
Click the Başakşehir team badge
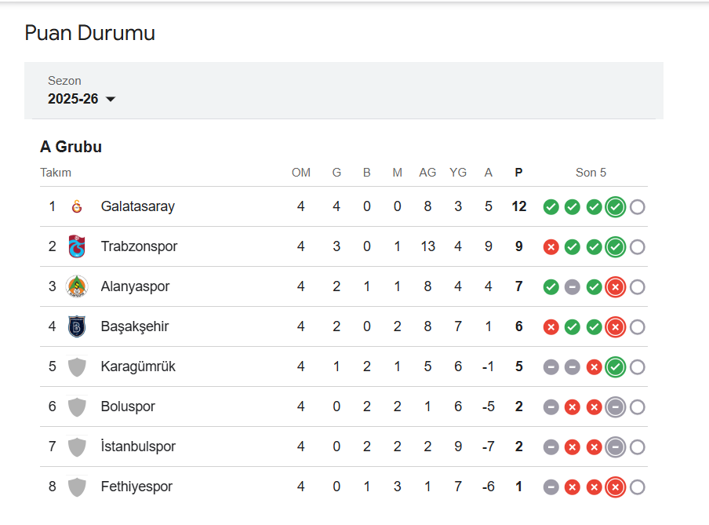[x=77, y=327]
